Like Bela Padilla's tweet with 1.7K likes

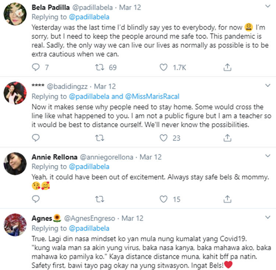click(x=164, y=67)
